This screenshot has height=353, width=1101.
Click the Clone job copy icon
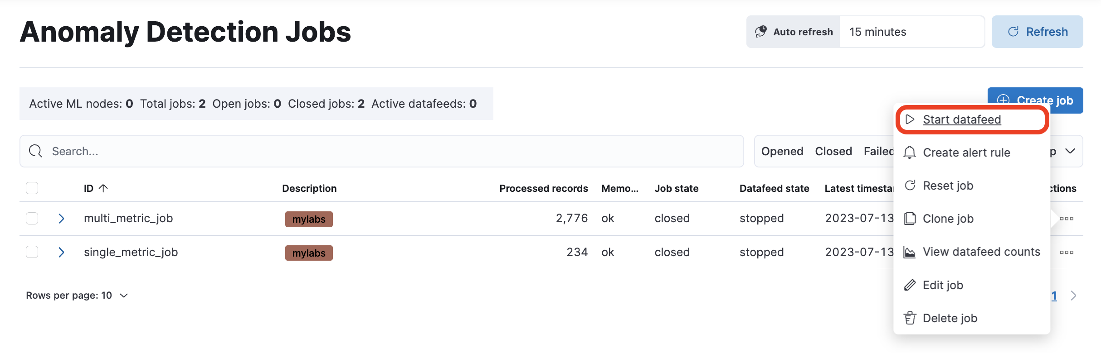tap(910, 219)
